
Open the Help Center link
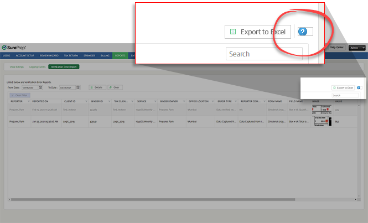336,48
